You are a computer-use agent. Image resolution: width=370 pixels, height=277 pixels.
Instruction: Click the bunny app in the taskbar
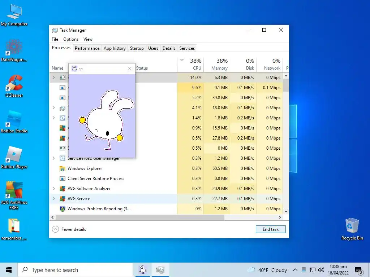143,270
